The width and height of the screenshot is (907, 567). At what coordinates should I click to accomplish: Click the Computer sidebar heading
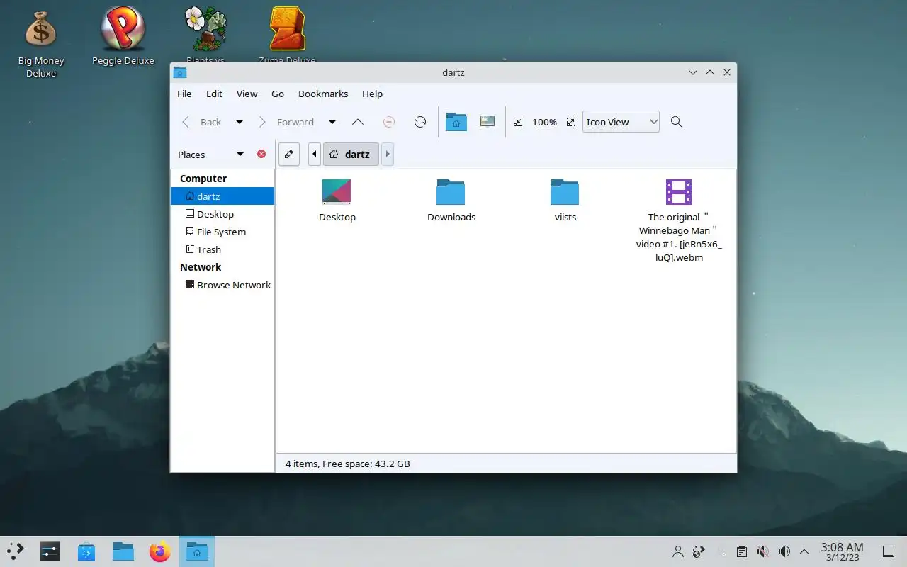(x=203, y=179)
